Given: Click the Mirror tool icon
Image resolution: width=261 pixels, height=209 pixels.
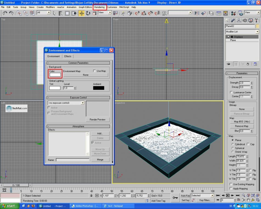Looking at the screenshot, I should (x=197, y=13).
